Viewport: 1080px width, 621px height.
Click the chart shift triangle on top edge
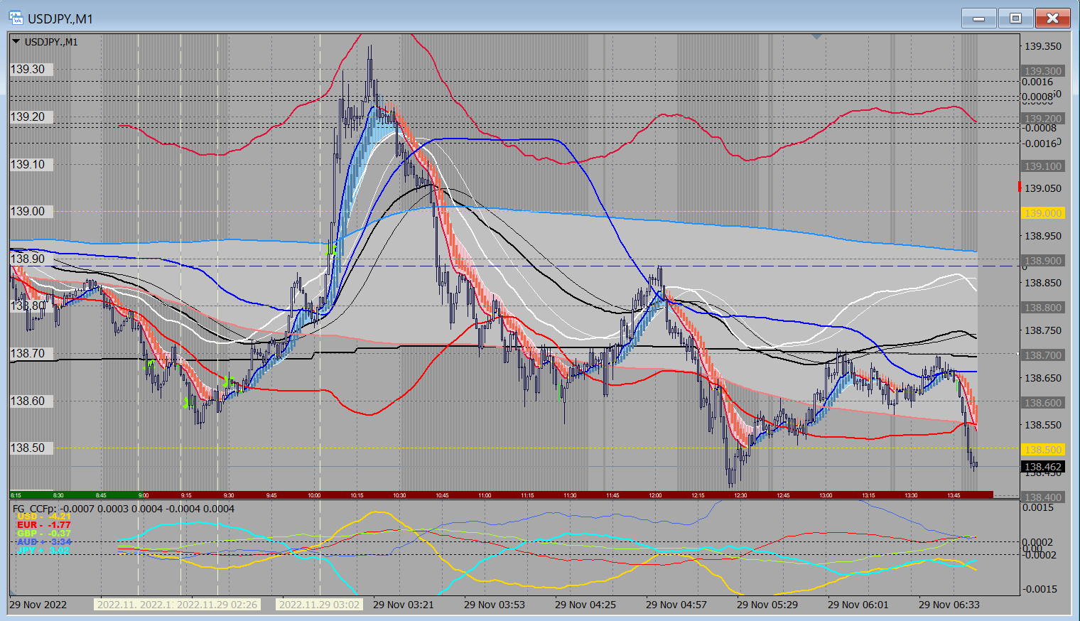pyautogui.click(x=817, y=36)
